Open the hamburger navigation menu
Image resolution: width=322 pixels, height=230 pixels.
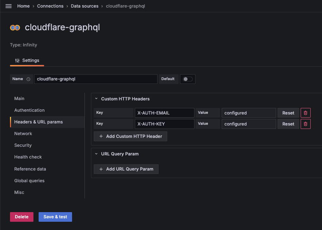[9, 6]
